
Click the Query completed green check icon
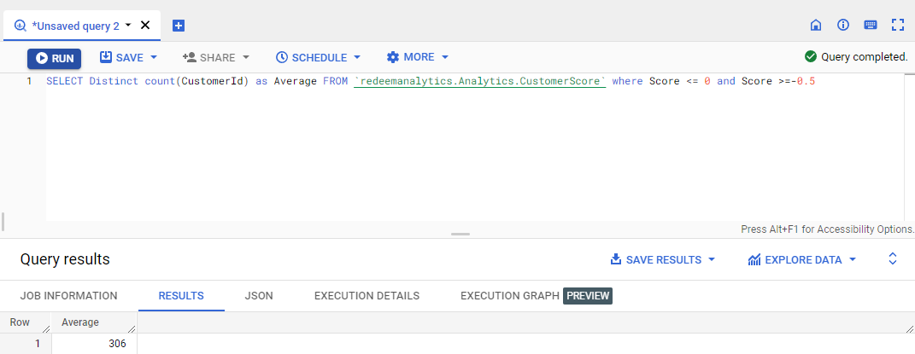[810, 56]
